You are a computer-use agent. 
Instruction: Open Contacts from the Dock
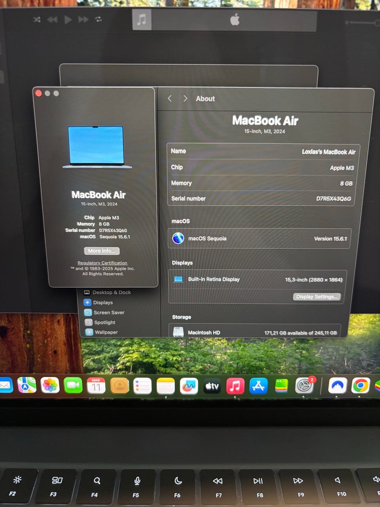[120, 385]
